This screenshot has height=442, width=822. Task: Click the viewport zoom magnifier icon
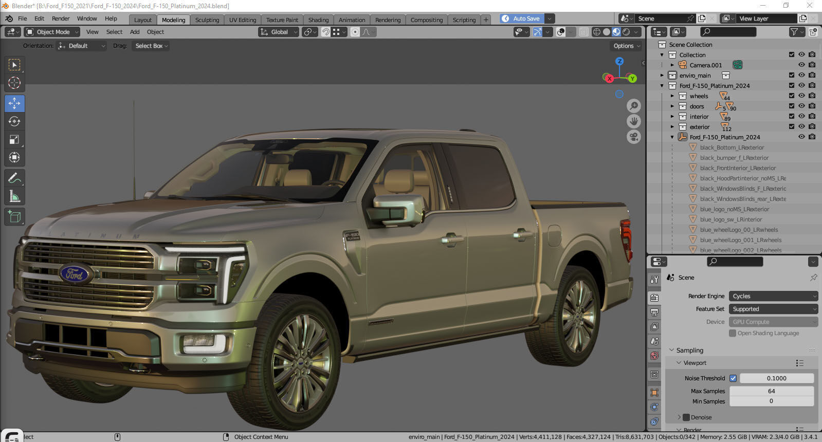[634, 106]
